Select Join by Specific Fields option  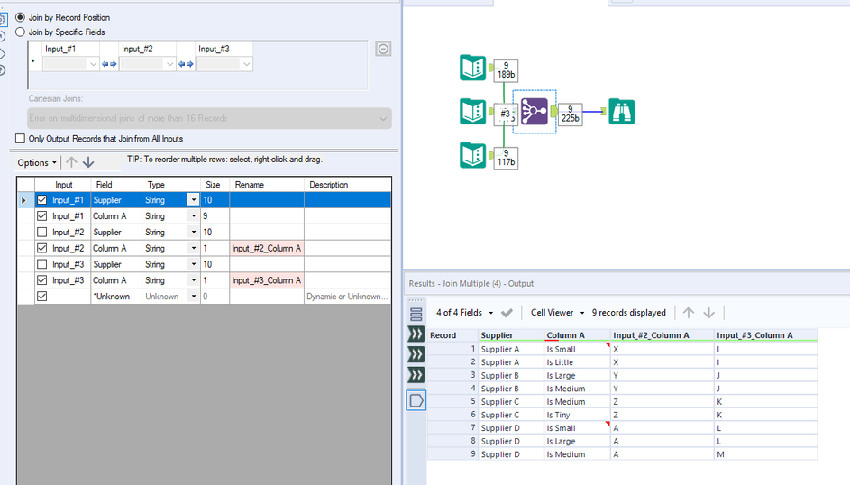pyautogui.click(x=21, y=32)
